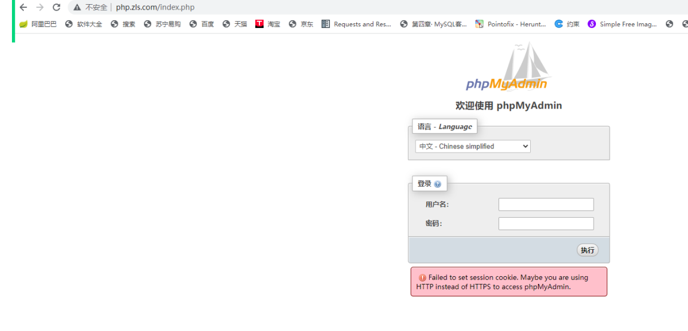
Task: Open the 天猫 bookmark
Action: [x=235, y=24]
